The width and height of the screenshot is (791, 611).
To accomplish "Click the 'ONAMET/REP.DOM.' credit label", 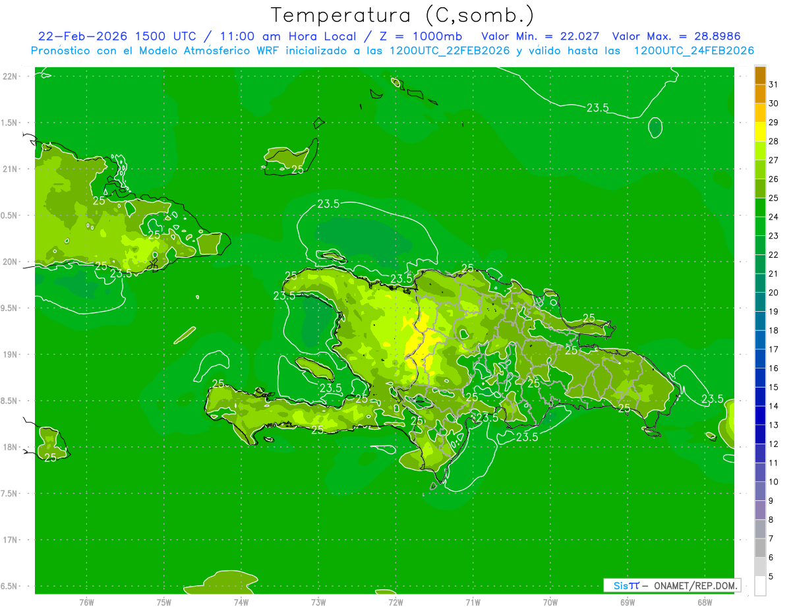I will (x=695, y=585).
